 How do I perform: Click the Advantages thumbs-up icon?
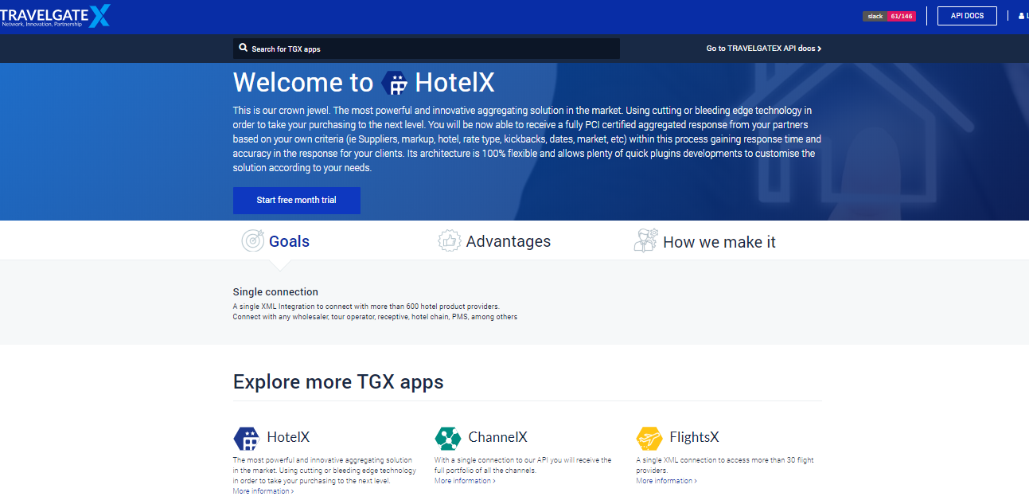click(450, 240)
